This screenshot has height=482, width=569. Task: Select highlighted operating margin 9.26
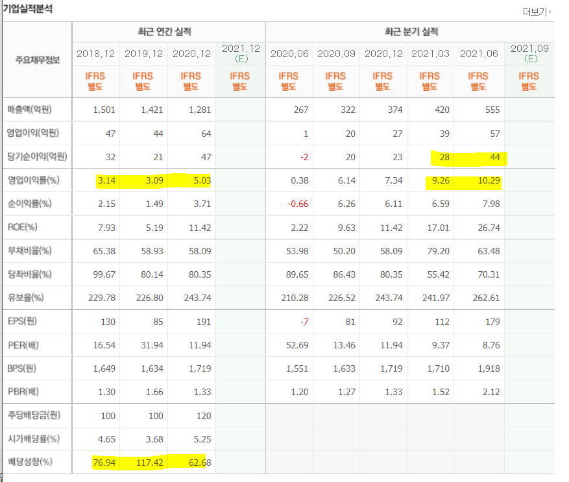coord(441,181)
